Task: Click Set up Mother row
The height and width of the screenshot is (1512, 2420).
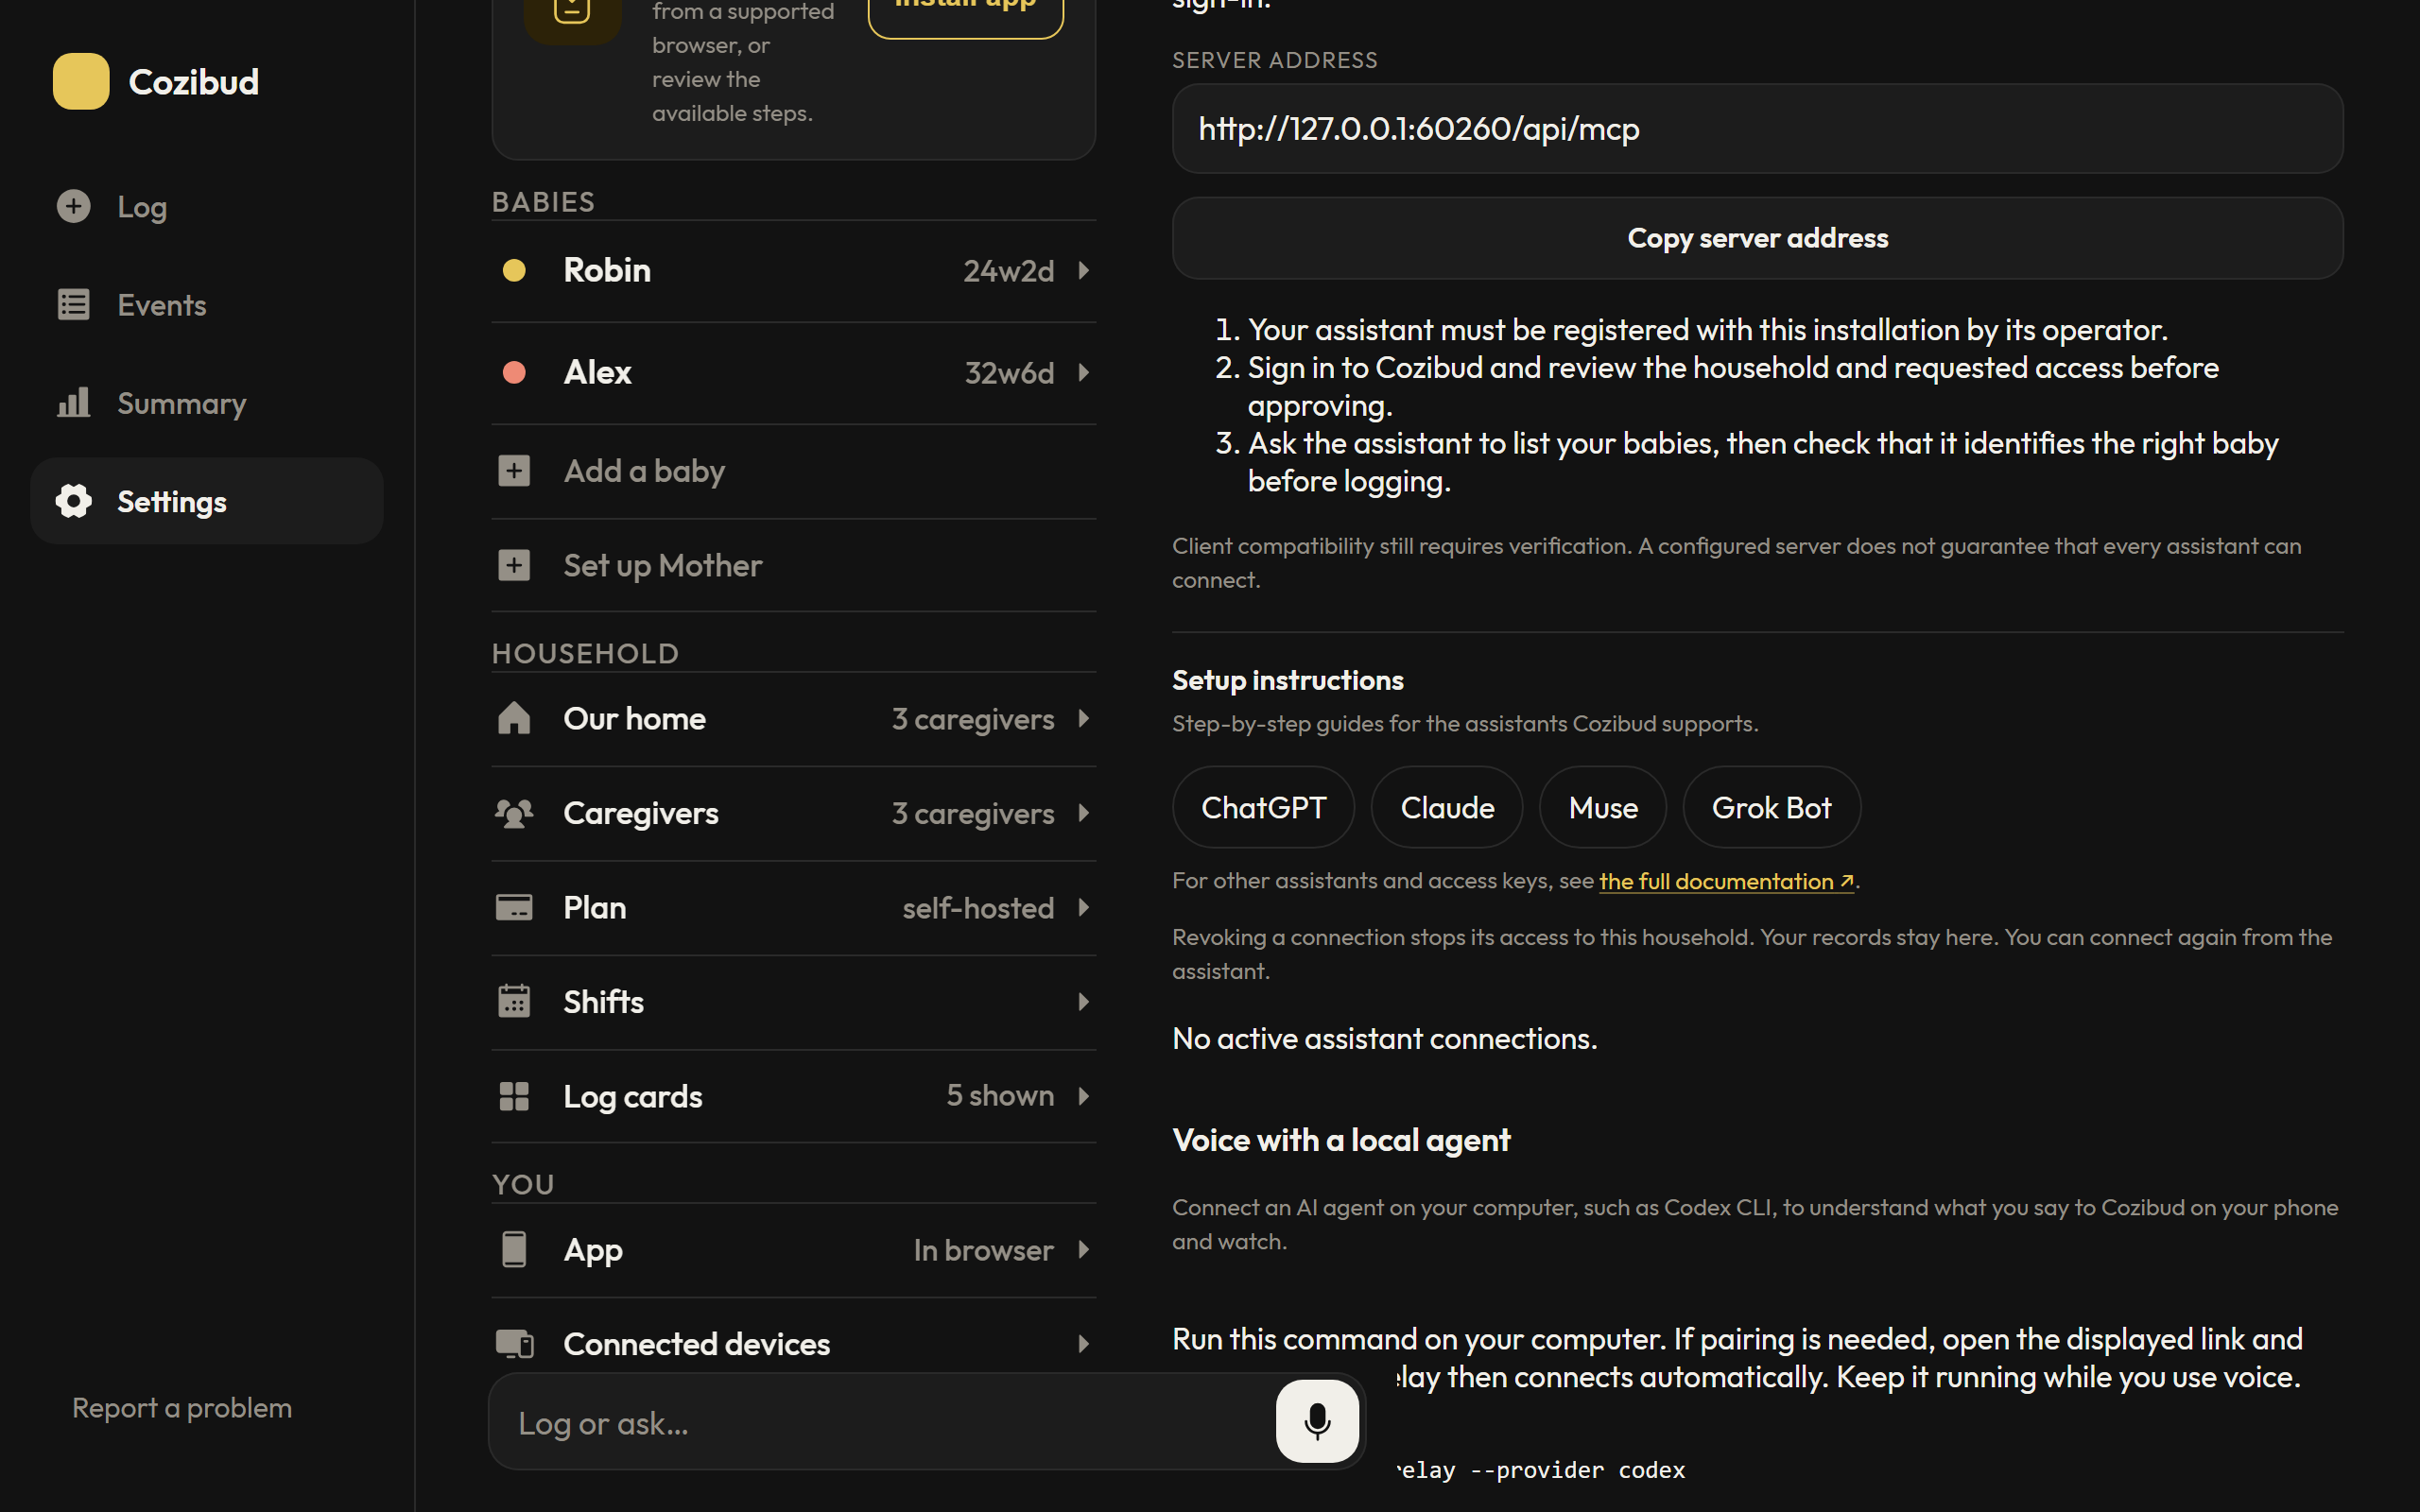Action: (x=794, y=565)
